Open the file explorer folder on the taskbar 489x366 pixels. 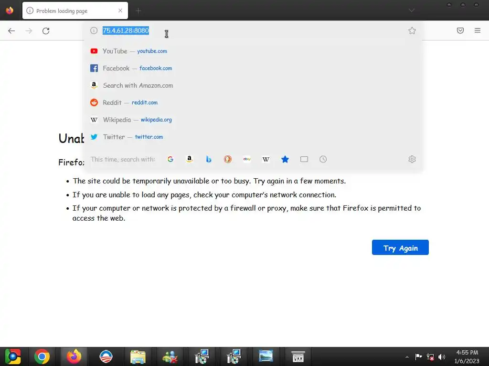point(138,356)
